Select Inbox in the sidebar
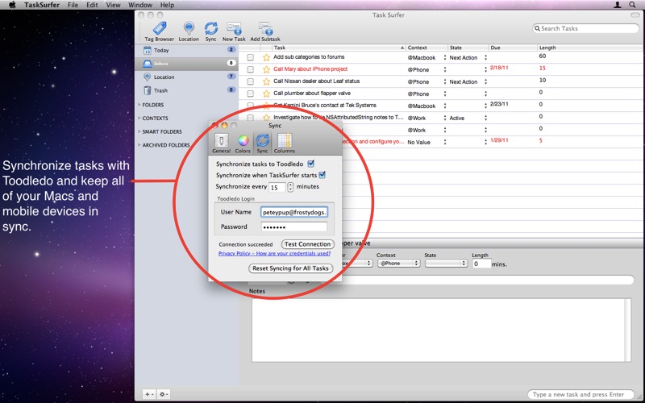The image size is (645, 403). [187, 64]
